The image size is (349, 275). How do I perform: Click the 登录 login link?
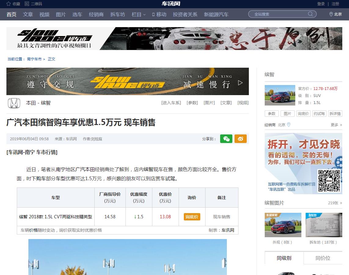(321, 4)
